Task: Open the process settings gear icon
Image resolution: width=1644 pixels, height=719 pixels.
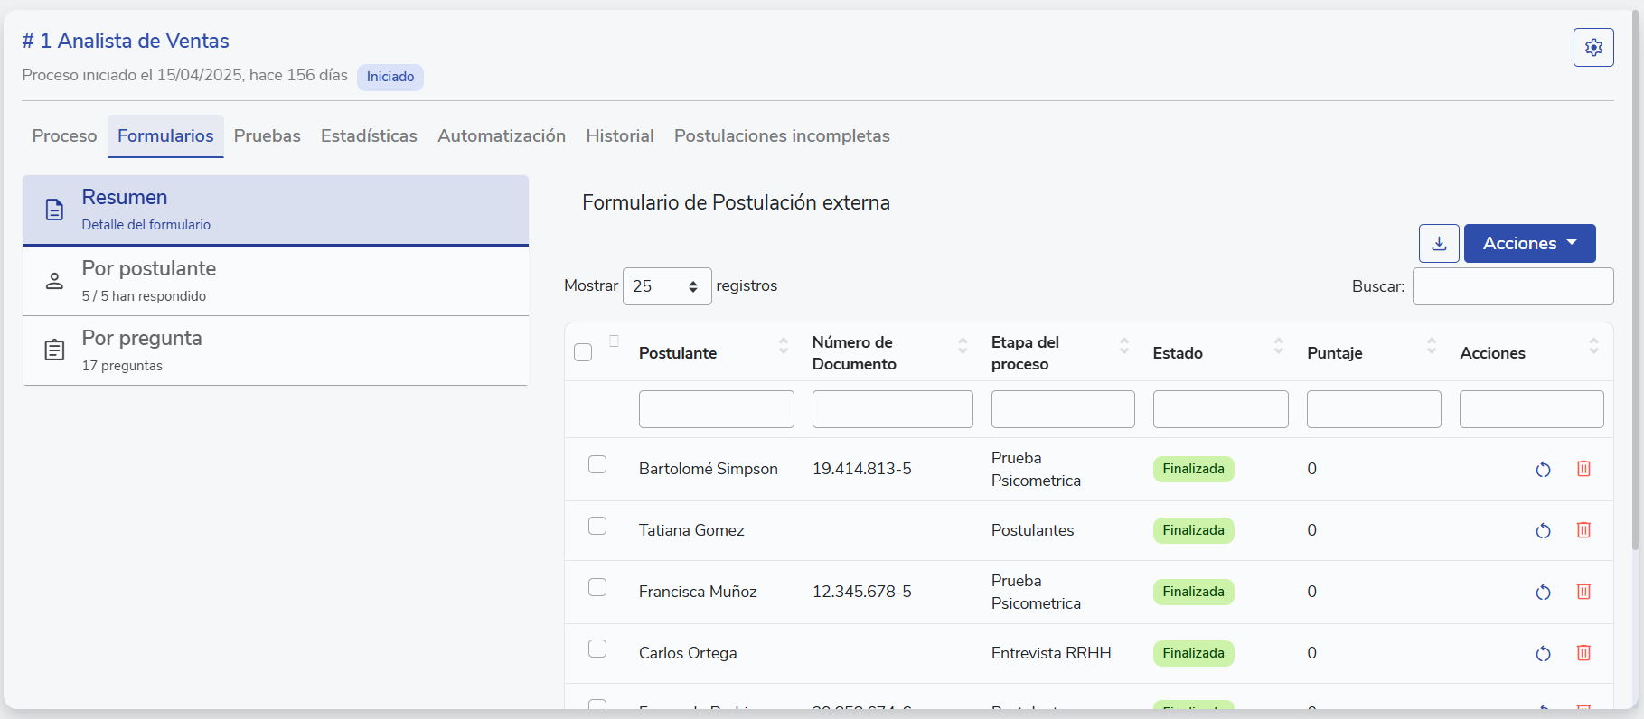Action: click(x=1592, y=48)
